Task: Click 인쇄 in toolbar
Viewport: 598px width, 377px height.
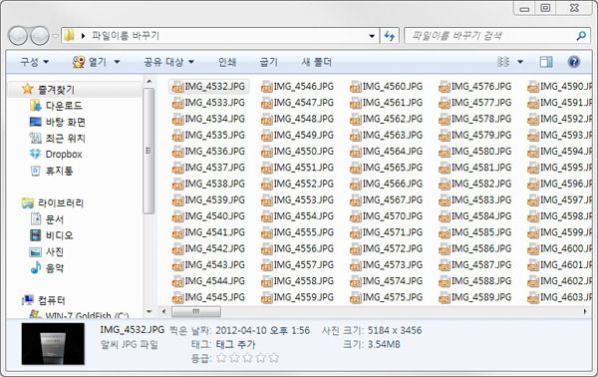Action: pyautogui.click(x=227, y=62)
